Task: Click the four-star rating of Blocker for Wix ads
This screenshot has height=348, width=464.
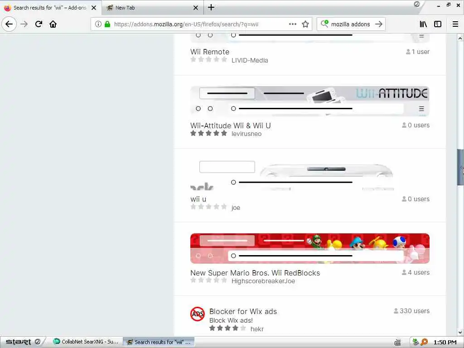Action: coord(227,328)
